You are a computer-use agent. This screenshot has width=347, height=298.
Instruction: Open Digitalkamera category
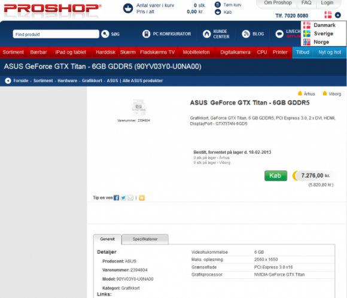235,52
